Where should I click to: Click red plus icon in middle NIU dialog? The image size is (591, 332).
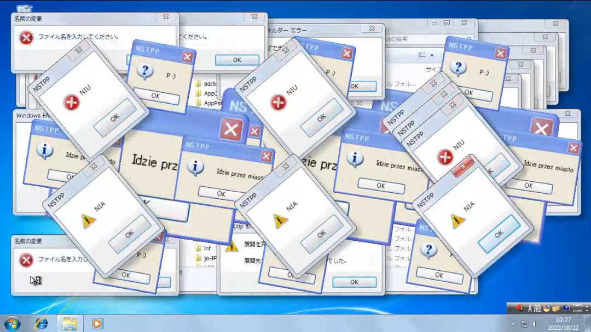tap(278, 102)
